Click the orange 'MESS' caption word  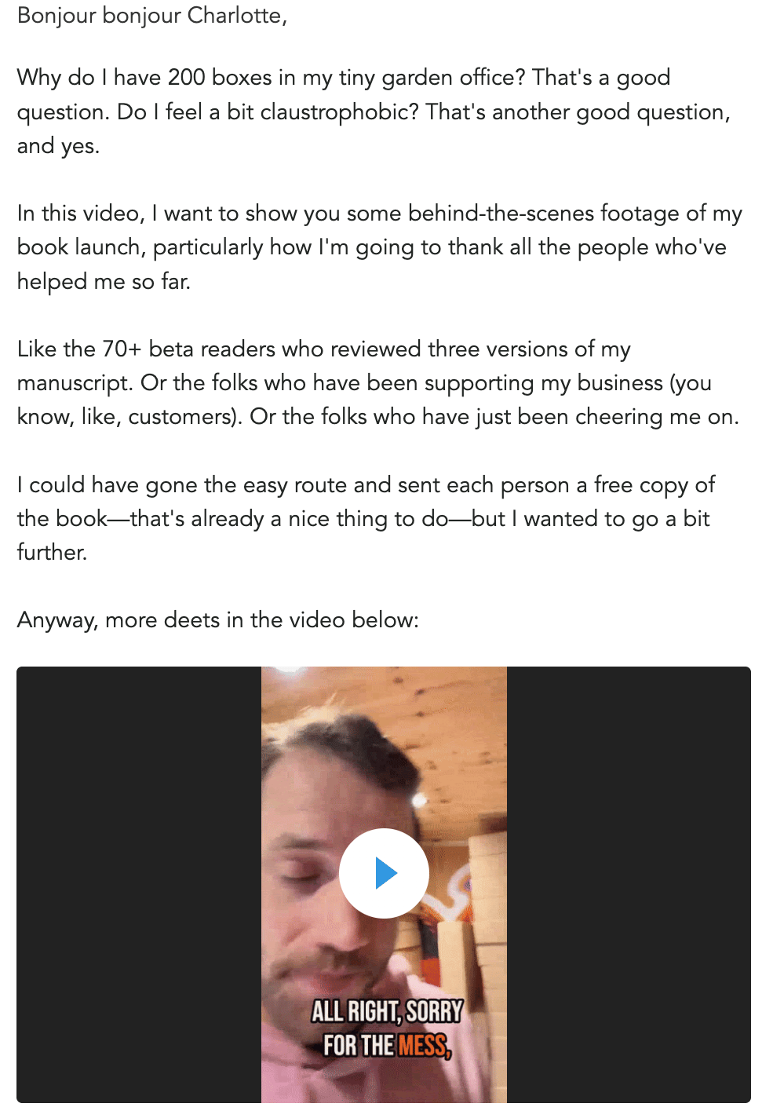click(424, 1046)
